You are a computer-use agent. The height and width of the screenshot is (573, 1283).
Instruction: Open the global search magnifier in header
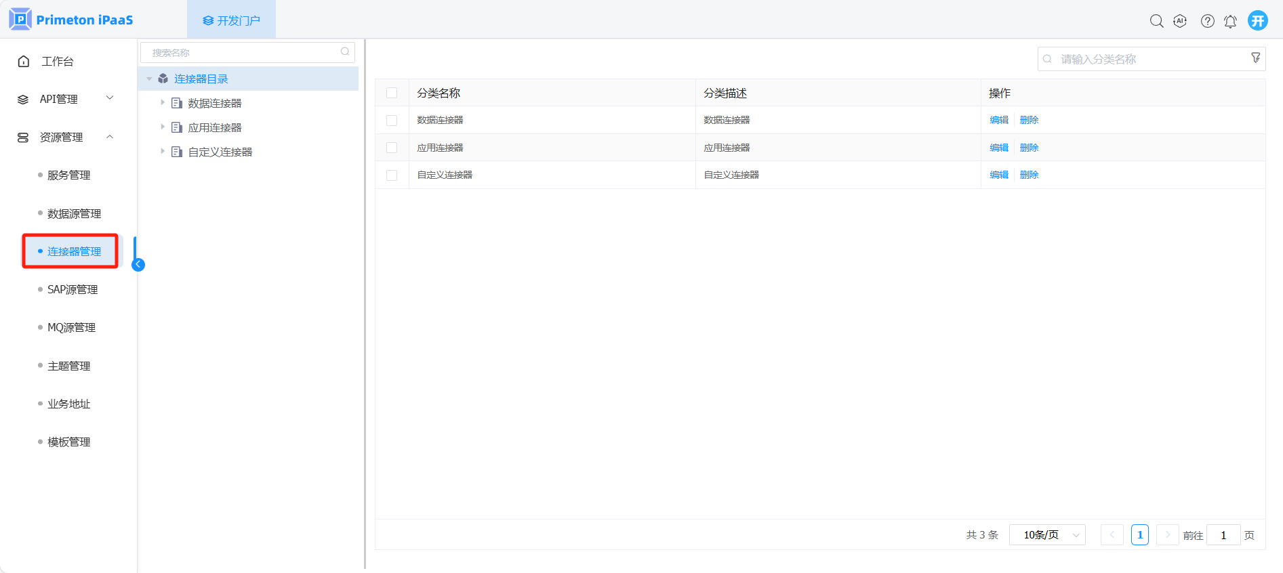coord(1156,21)
